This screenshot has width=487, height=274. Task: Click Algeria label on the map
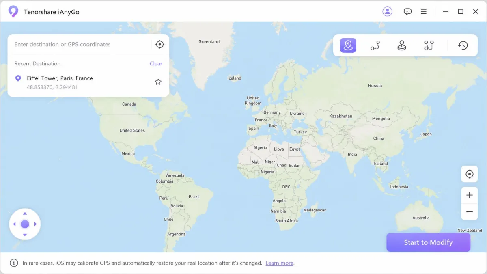point(260,148)
